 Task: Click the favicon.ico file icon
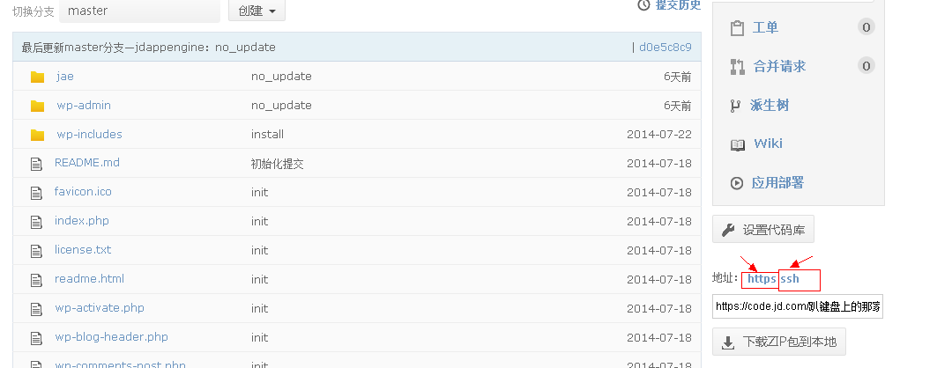36,192
